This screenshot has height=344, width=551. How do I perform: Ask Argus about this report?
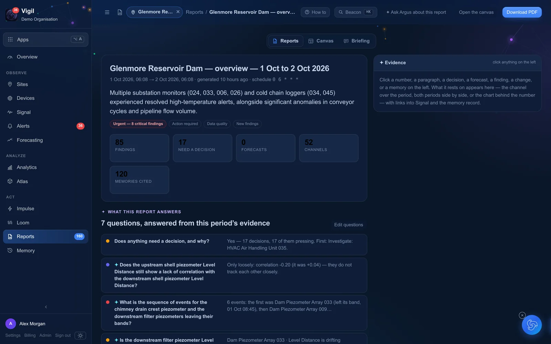click(416, 12)
